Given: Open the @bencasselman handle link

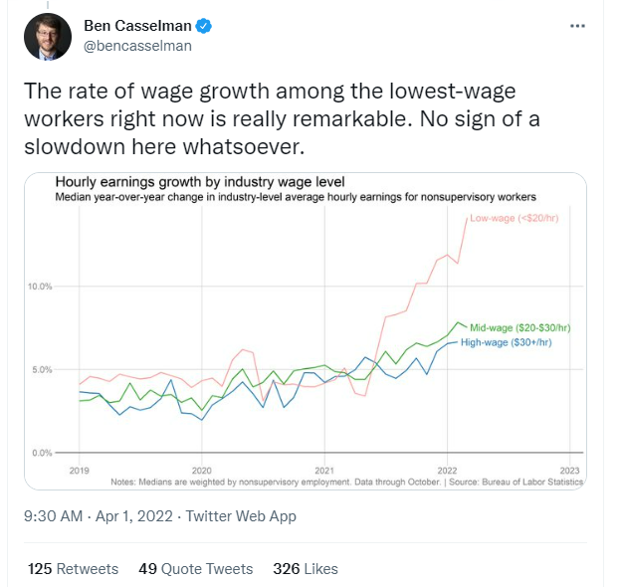Looking at the screenshot, I should click(137, 46).
